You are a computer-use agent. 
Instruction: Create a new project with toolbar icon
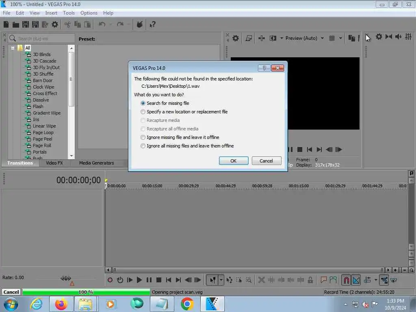coord(6,25)
